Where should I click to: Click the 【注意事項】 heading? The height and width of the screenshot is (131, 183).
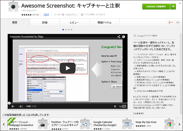click(138, 114)
